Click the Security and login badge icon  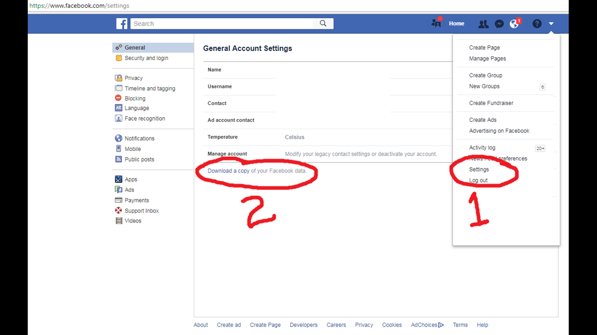click(x=119, y=58)
